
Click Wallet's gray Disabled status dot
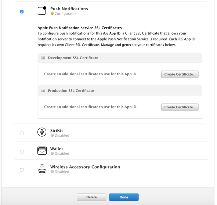tap(52, 153)
